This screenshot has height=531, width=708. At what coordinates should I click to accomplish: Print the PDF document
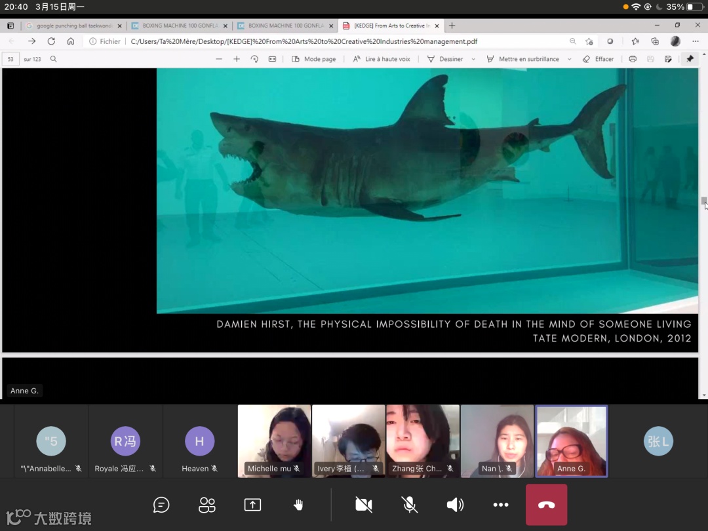click(x=633, y=59)
